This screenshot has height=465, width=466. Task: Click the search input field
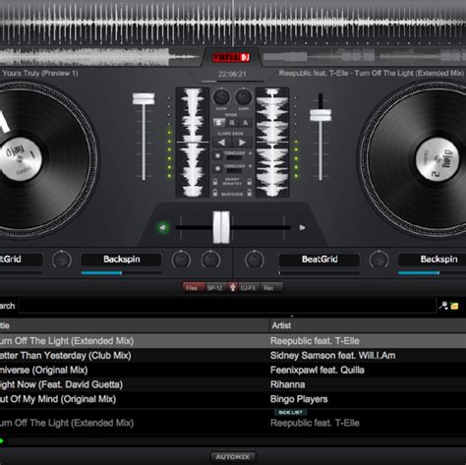point(227,306)
